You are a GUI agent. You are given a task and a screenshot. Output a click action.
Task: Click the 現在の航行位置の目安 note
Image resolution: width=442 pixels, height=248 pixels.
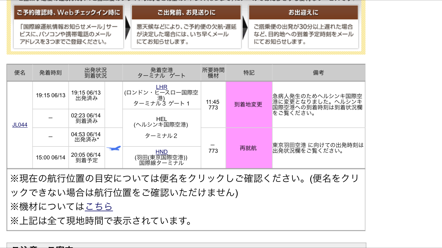point(185,185)
